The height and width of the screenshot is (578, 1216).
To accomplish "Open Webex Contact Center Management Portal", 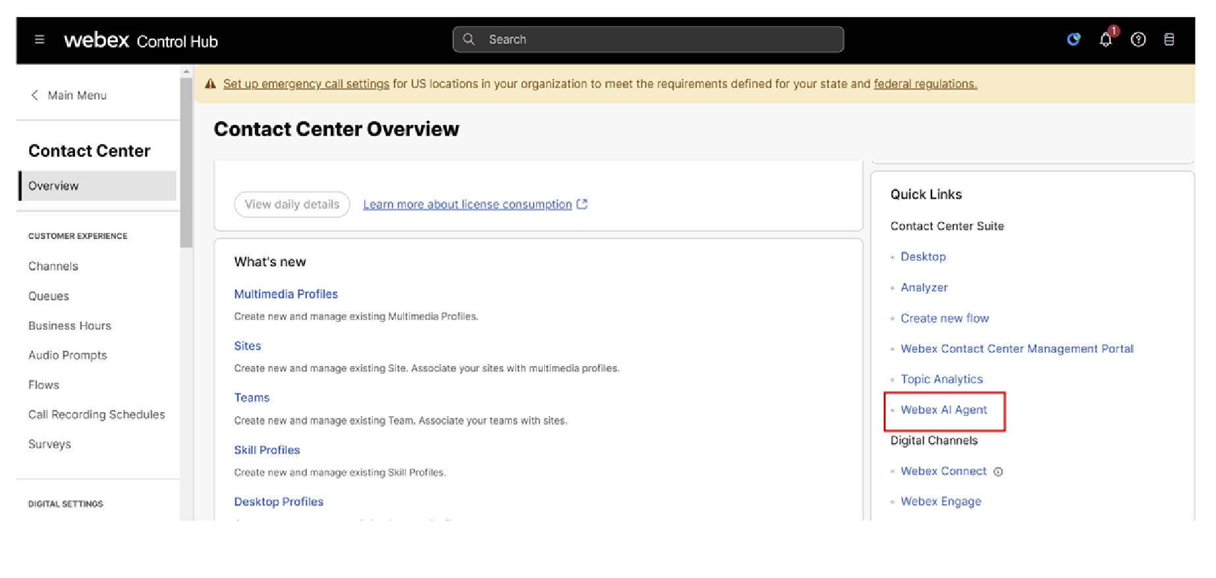I will click(1017, 349).
